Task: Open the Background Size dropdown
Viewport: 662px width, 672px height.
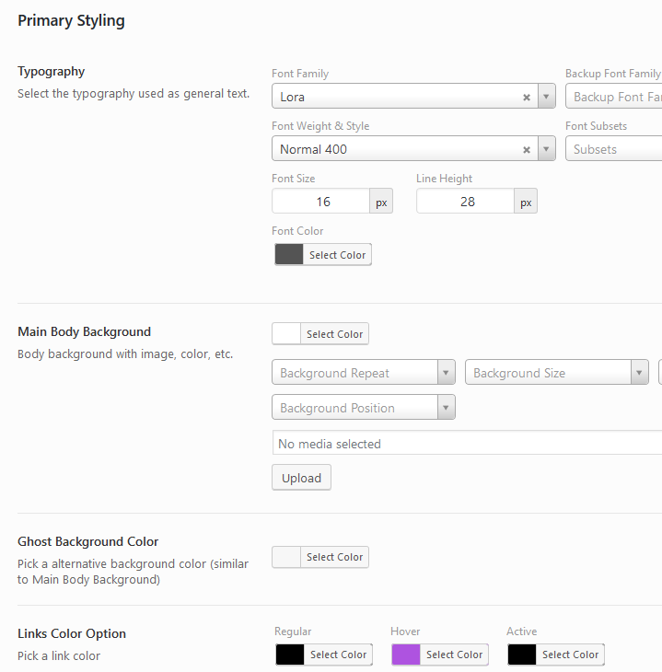Action: click(557, 373)
